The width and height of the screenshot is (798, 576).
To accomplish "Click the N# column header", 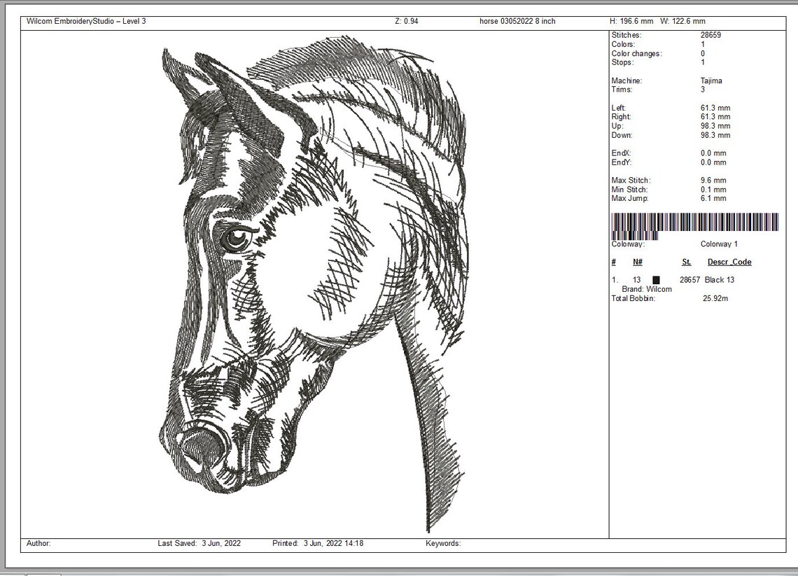I will tap(637, 262).
